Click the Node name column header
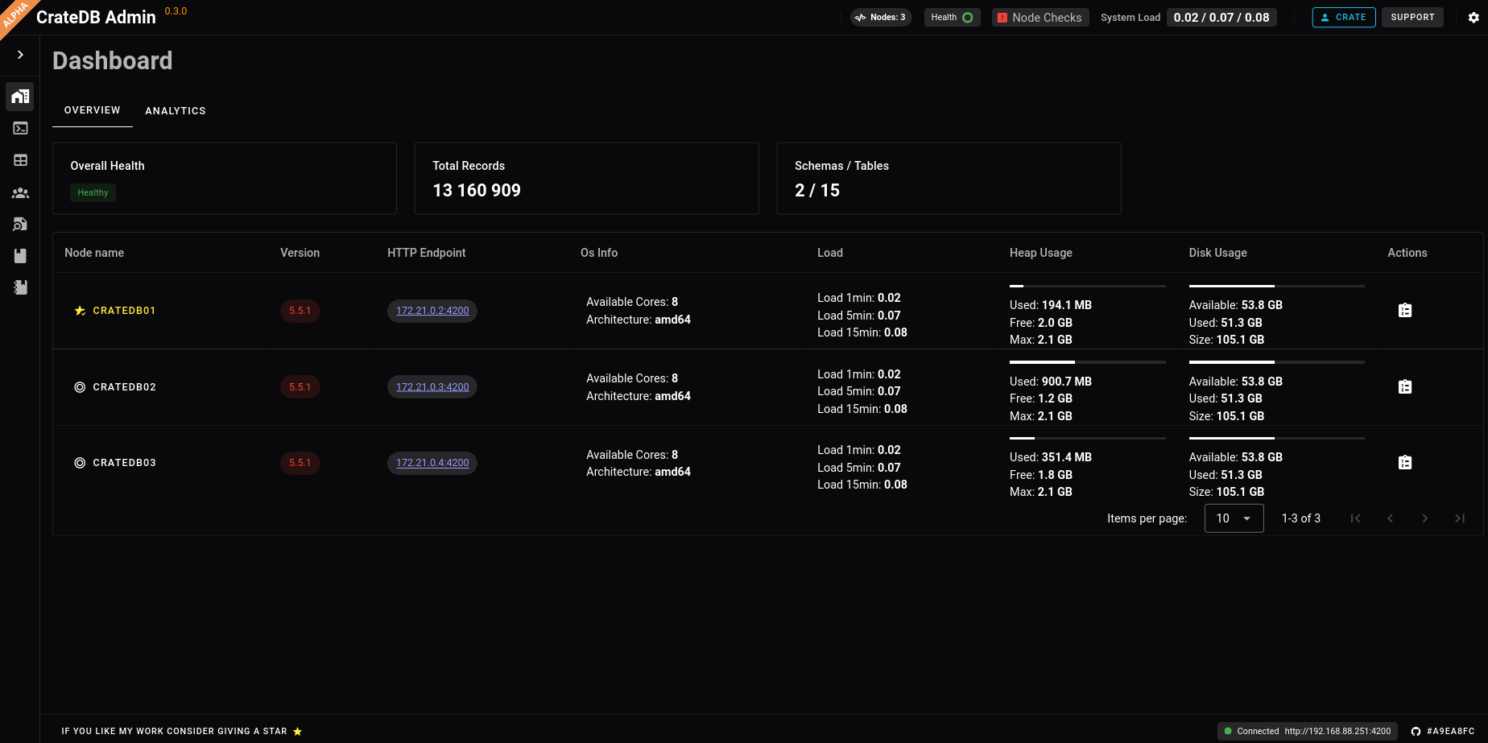 click(x=94, y=253)
